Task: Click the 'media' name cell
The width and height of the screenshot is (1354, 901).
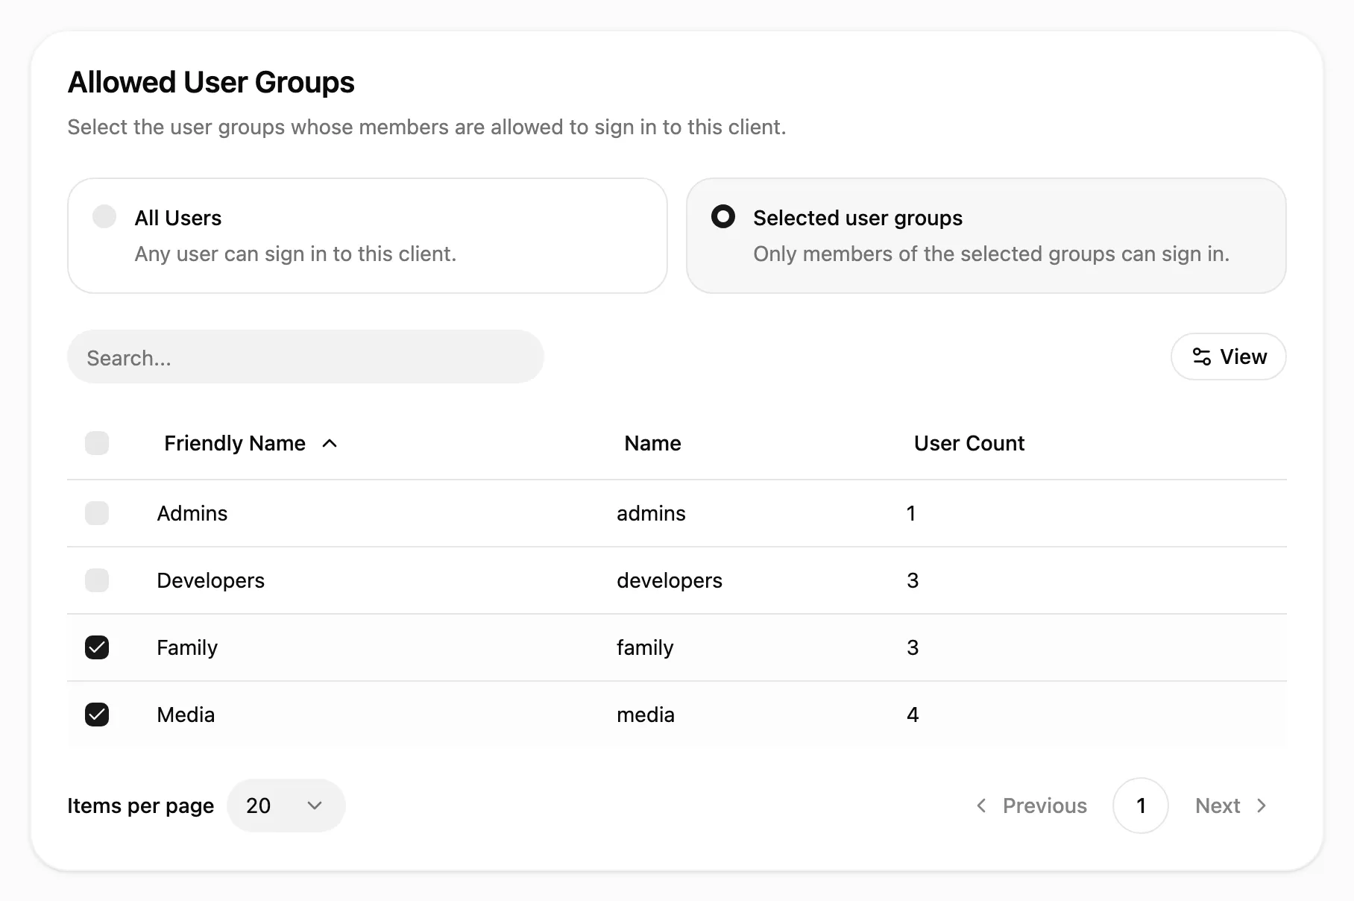Action: [x=646, y=715]
